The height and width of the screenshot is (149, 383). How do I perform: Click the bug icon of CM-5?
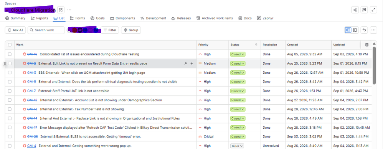click(25, 82)
